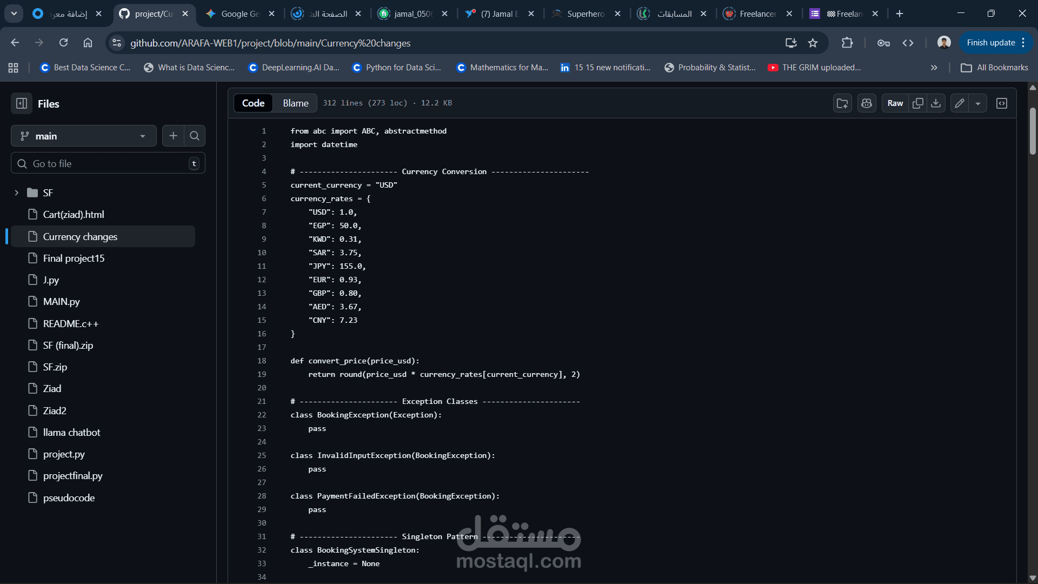Screen dimensions: 1038x584
Task: Open main branch dropdown
Action: pyautogui.click(x=83, y=136)
